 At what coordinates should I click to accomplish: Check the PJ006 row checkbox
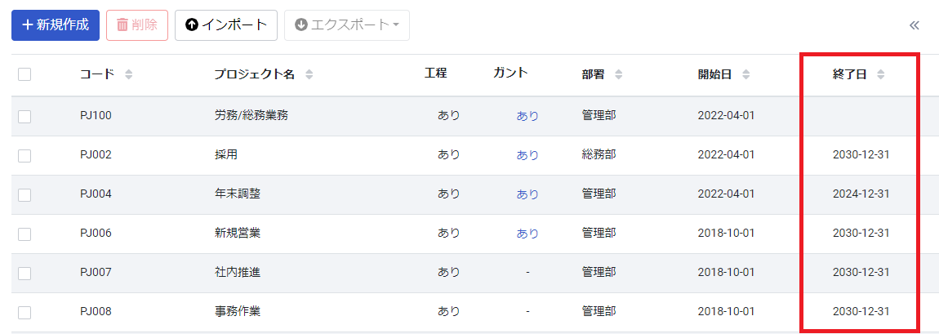(24, 234)
